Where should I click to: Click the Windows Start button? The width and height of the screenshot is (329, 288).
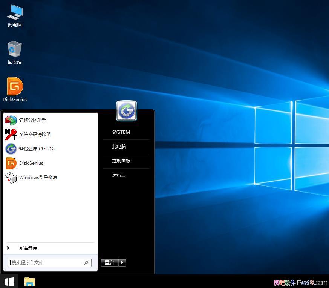point(9,282)
